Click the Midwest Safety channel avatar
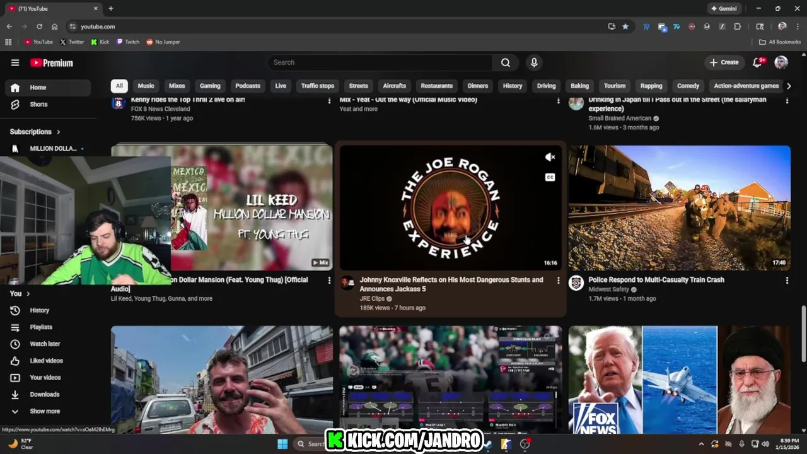The image size is (807, 454). [576, 282]
